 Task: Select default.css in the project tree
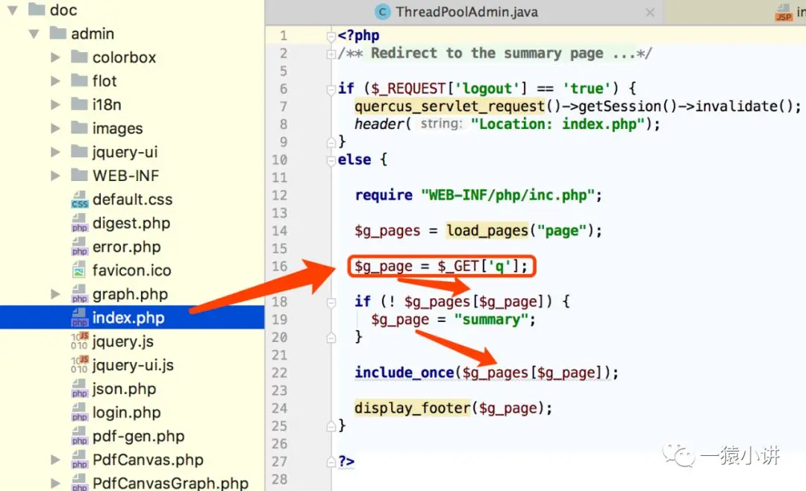[132, 200]
